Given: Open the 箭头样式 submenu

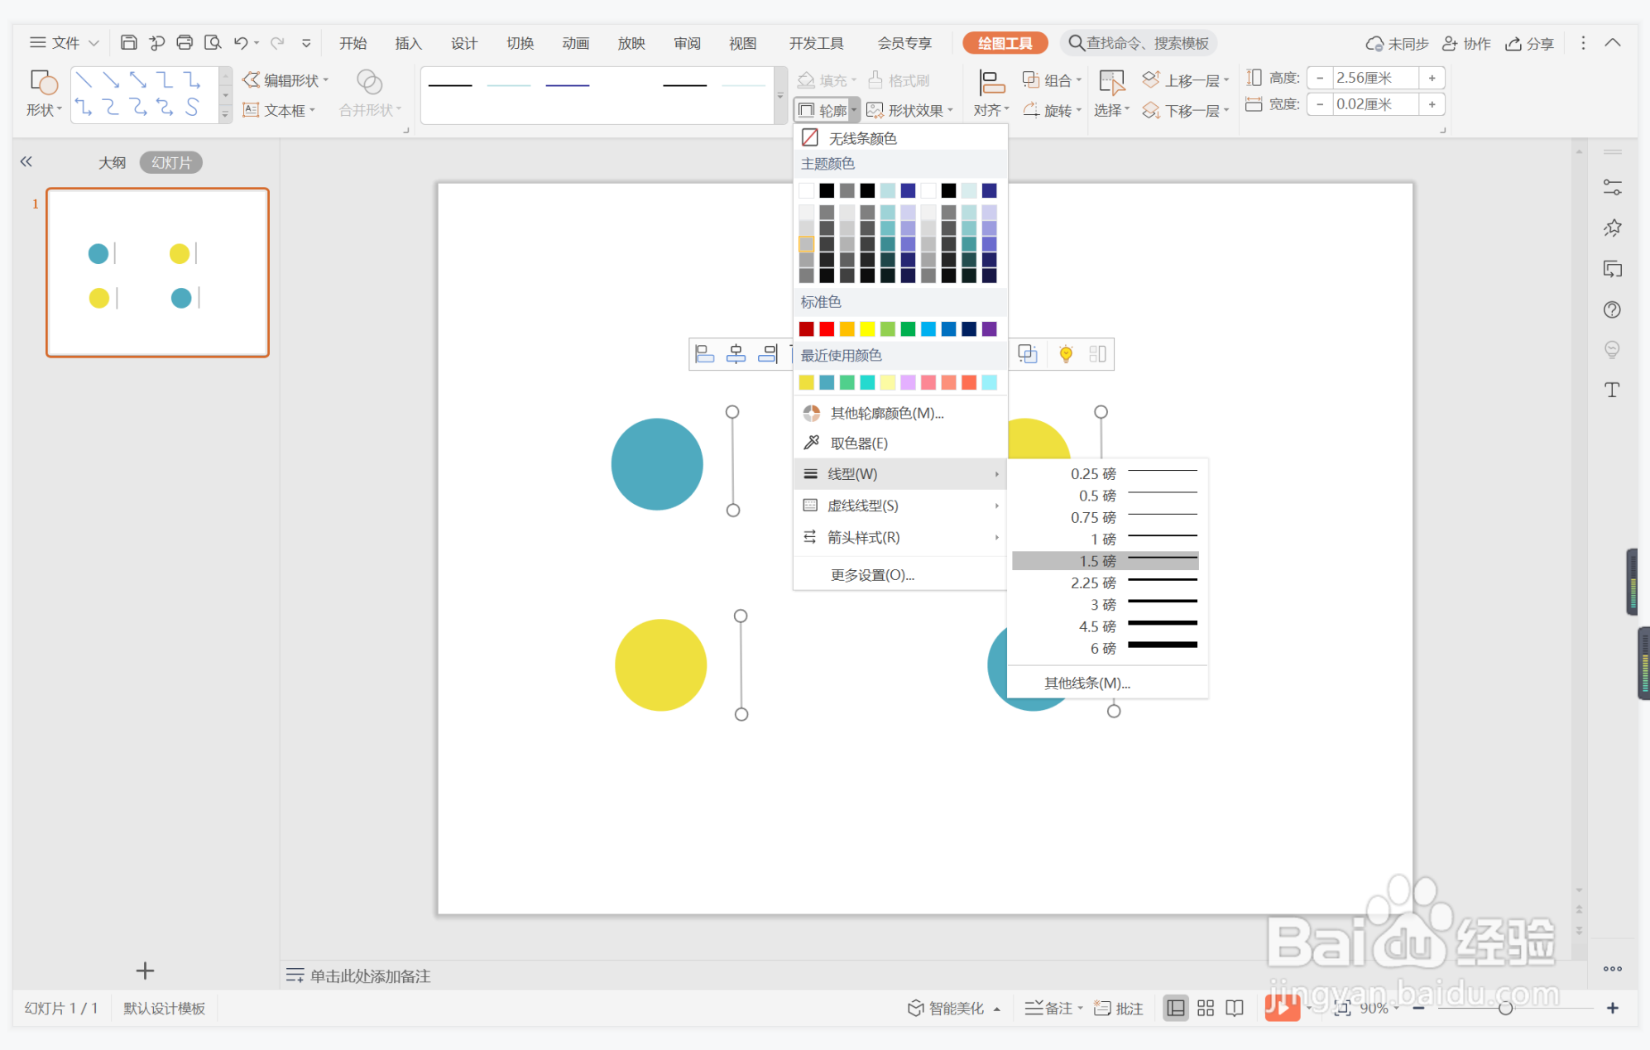Looking at the screenshot, I should 899,538.
